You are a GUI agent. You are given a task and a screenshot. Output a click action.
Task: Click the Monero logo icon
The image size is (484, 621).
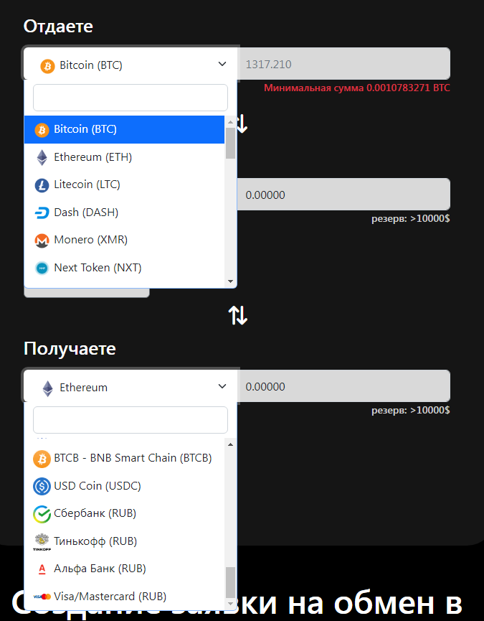pyautogui.click(x=42, y=241)
